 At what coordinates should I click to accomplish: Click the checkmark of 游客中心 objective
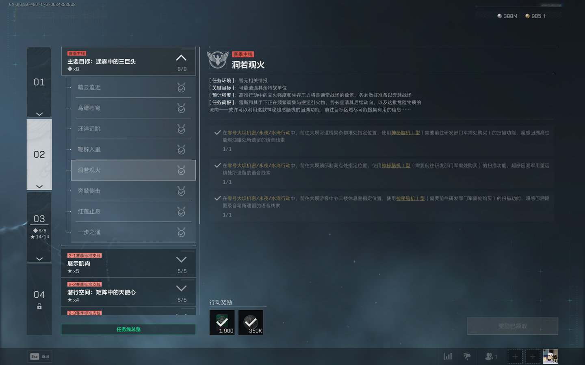tap(218, 198)
